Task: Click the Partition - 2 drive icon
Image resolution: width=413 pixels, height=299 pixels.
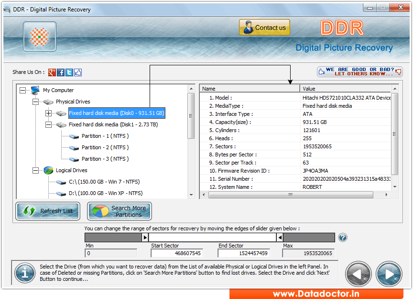Action: tap(74, 148)
